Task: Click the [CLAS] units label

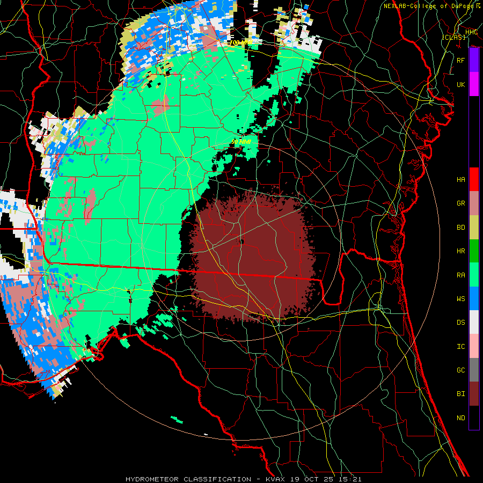Action: click(453, 37)
